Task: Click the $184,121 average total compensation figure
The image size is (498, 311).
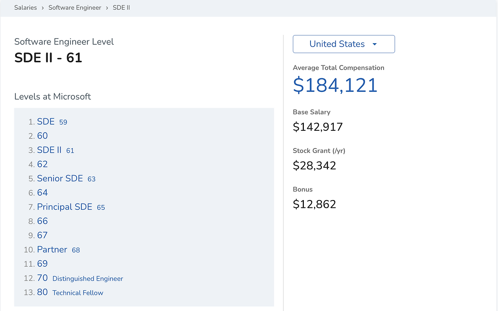Action: click(335, 85)
